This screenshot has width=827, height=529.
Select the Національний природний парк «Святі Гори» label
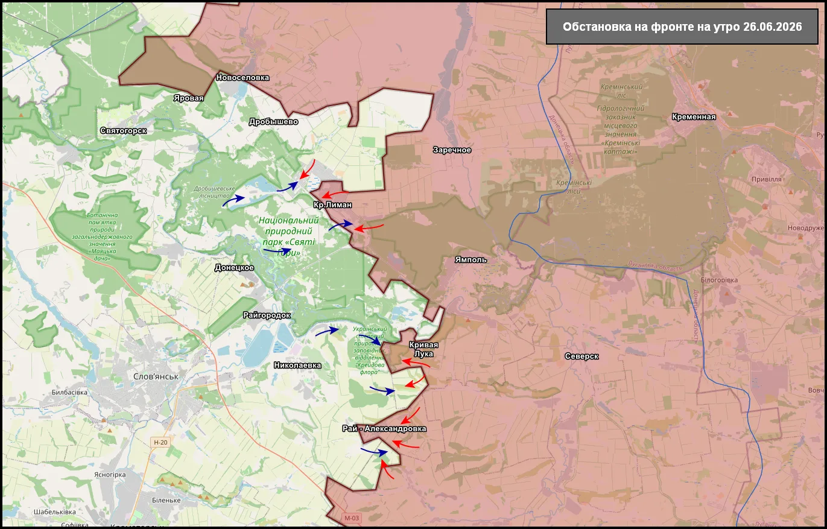pyautogui.click(x=289, y=236)
